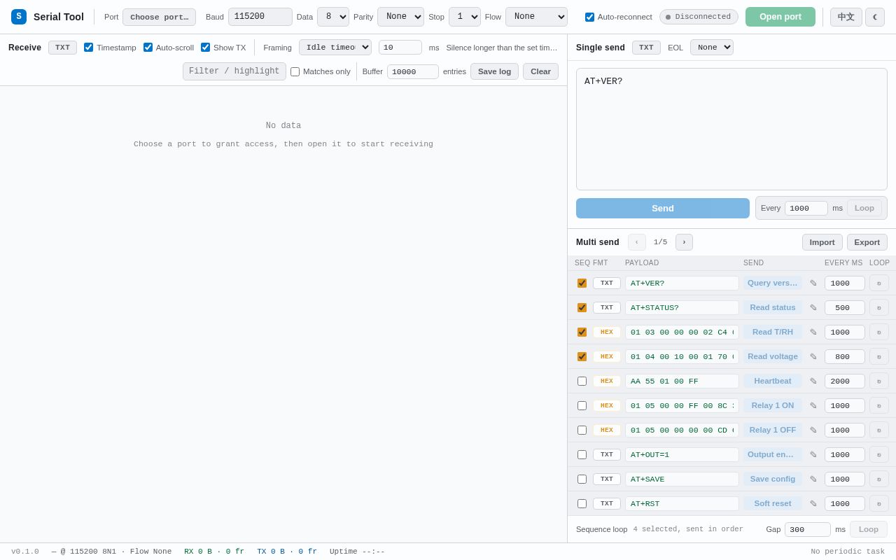
Task: Edit label pencil for Relay 1 ON row
Action: 813,405
